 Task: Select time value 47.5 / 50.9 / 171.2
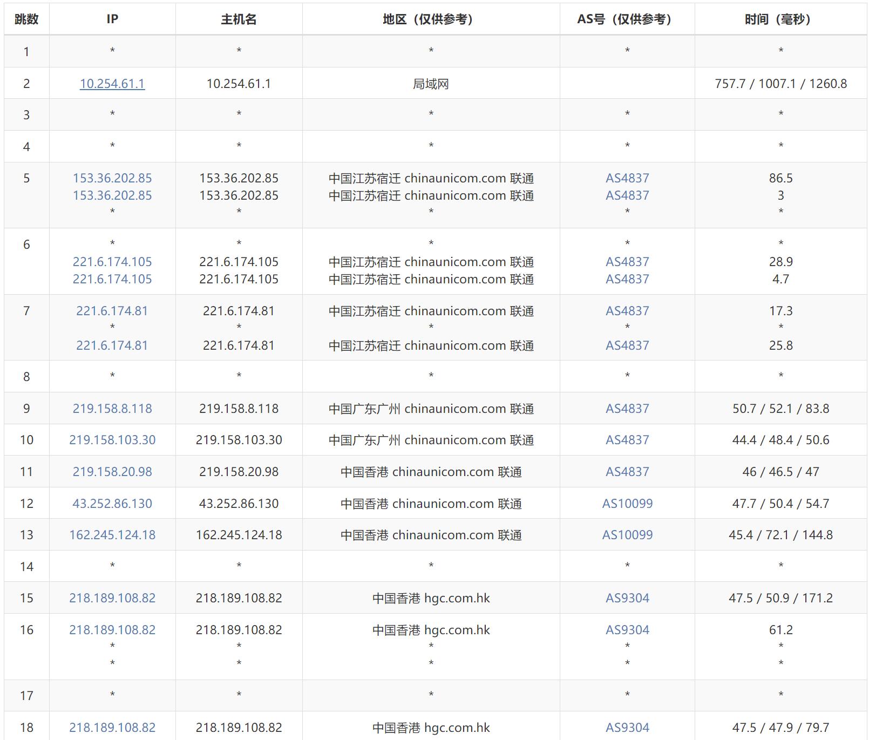780,598
